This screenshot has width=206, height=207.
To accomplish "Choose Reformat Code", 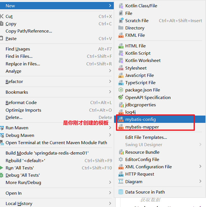I will coord(57,103).
